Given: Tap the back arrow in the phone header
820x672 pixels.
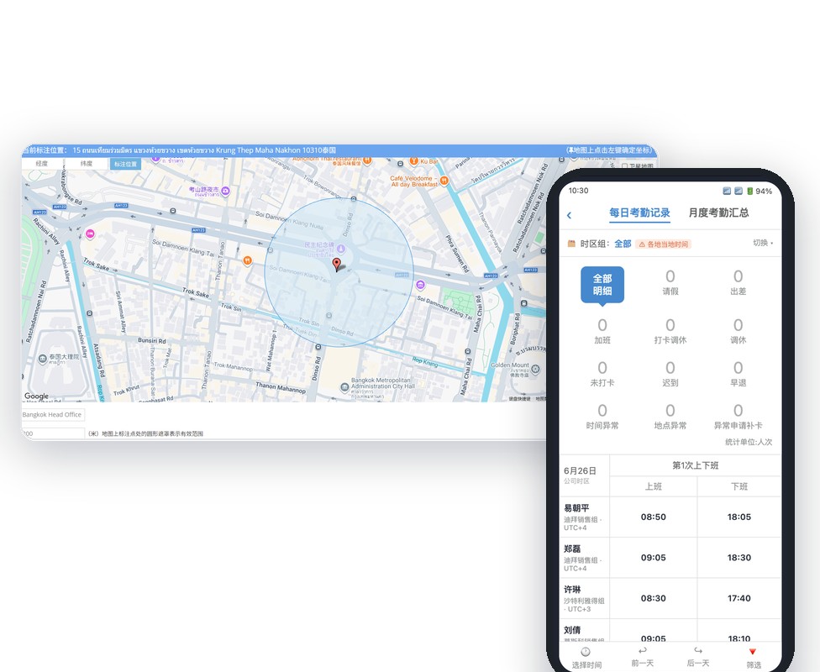Looking at the screenshot, I should click(569, 215).
